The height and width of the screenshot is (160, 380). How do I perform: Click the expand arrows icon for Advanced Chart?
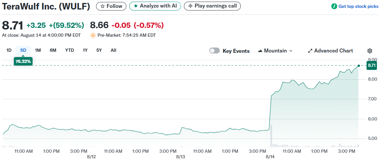(x=310, y=51)
